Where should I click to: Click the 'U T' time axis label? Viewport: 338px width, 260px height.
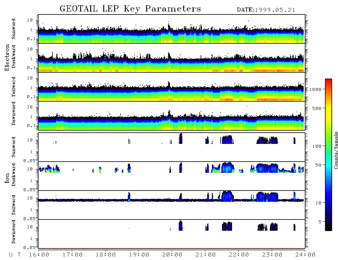pyautogui.click(x=15, y=255)
